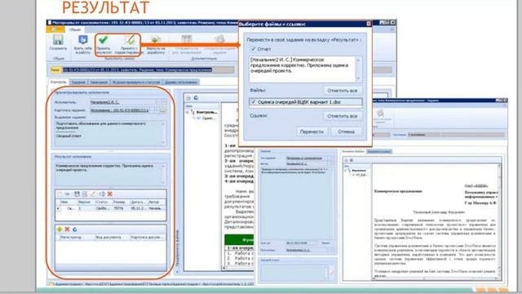522x294 pixels.
Task: Toggle the Оценка очередей БЦБК вариант 1.doc checkbox
Action: [x=254, y=102]
